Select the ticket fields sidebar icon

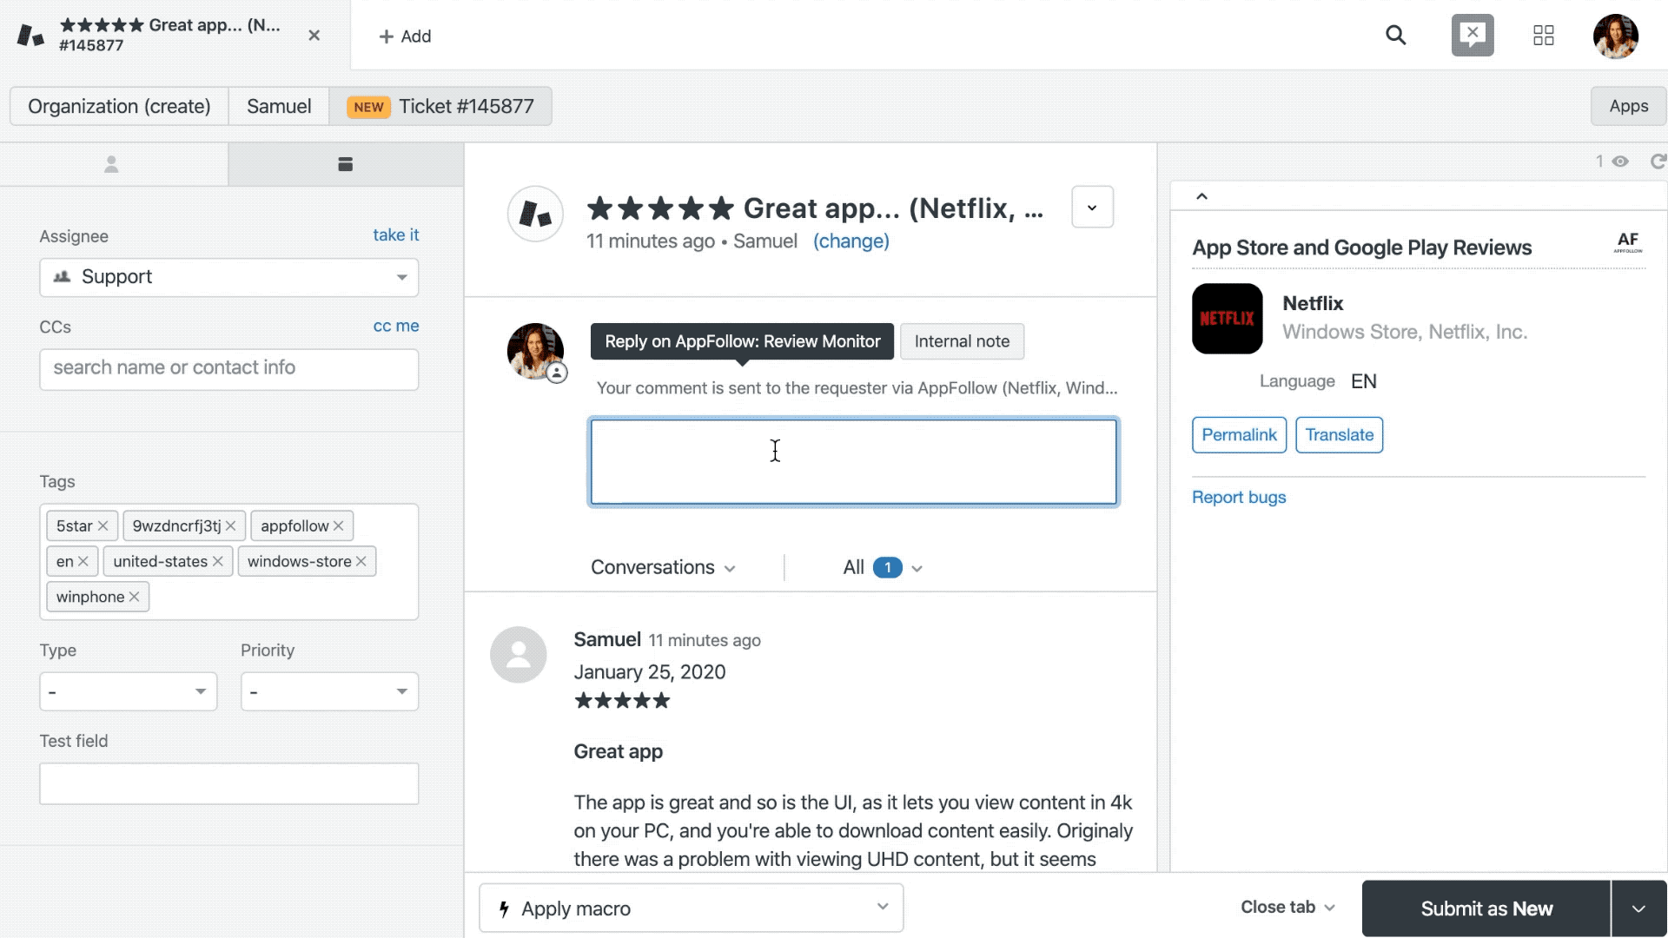(x=345, y=164)
